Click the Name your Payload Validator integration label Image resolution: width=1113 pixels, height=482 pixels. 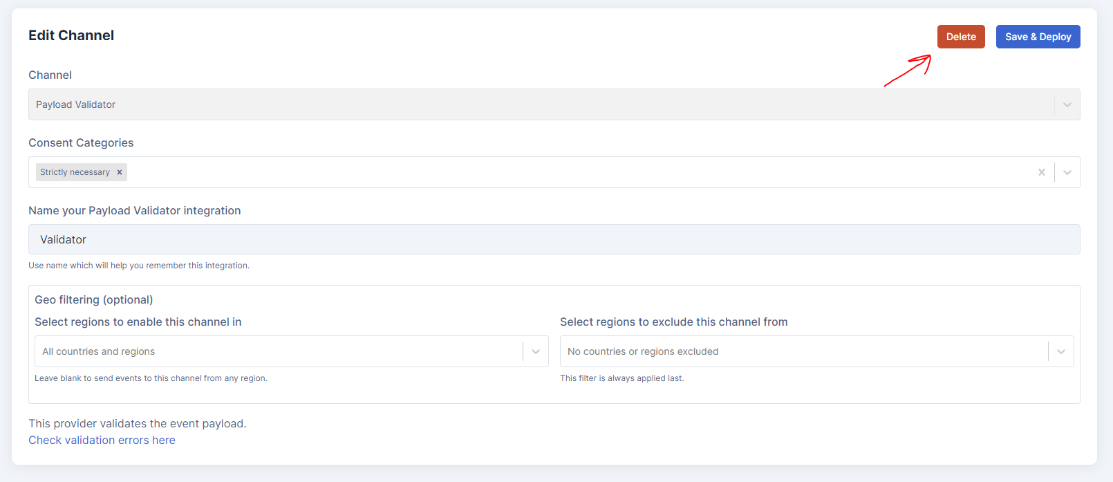134,210
